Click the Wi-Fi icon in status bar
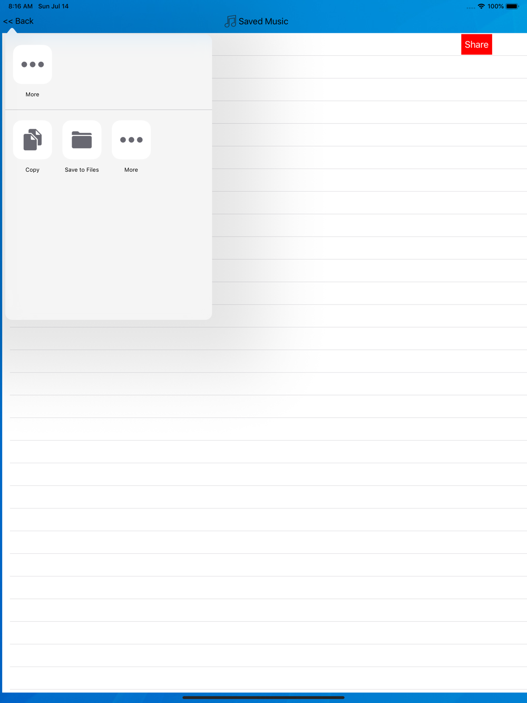 click(x=481, y=6)
